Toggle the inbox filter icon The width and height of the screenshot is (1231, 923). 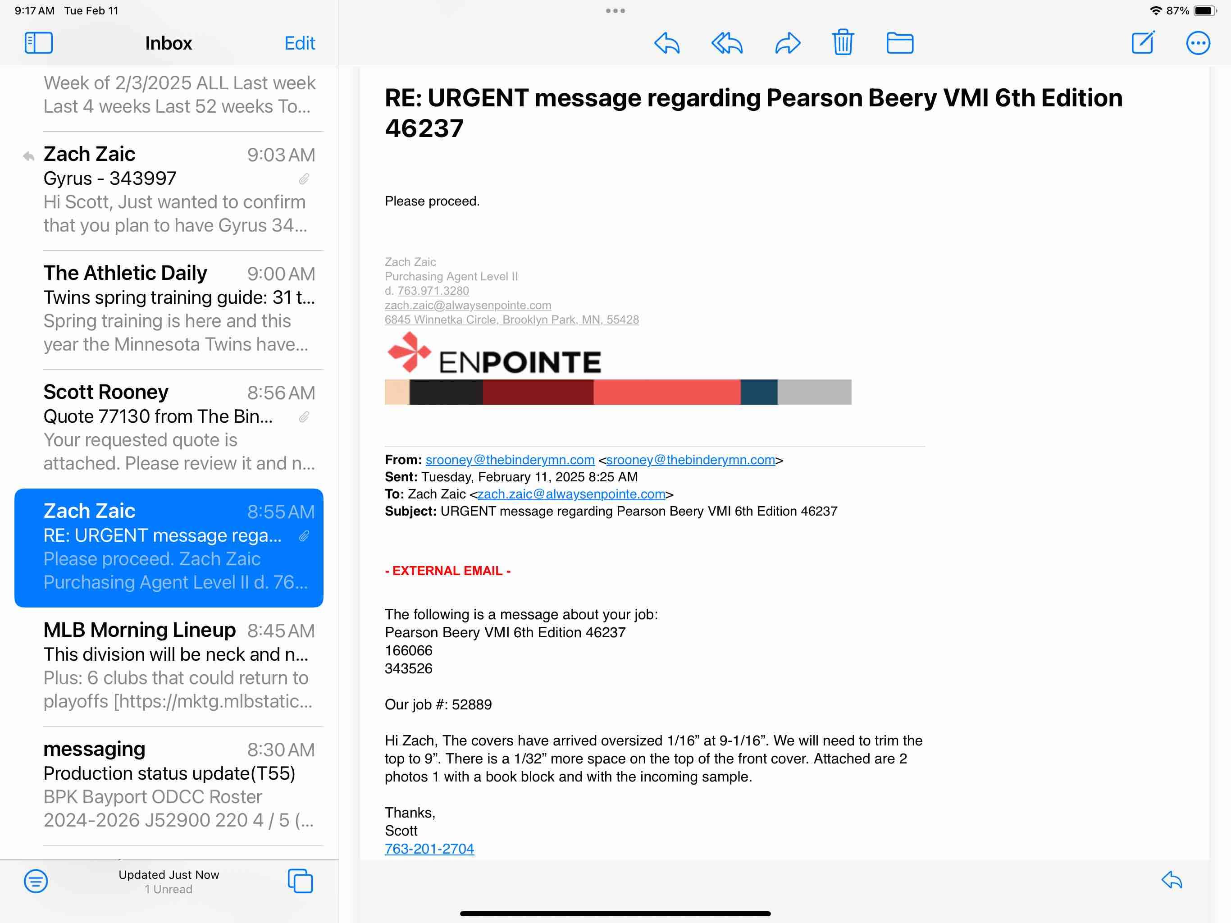[x=36, y=881]
